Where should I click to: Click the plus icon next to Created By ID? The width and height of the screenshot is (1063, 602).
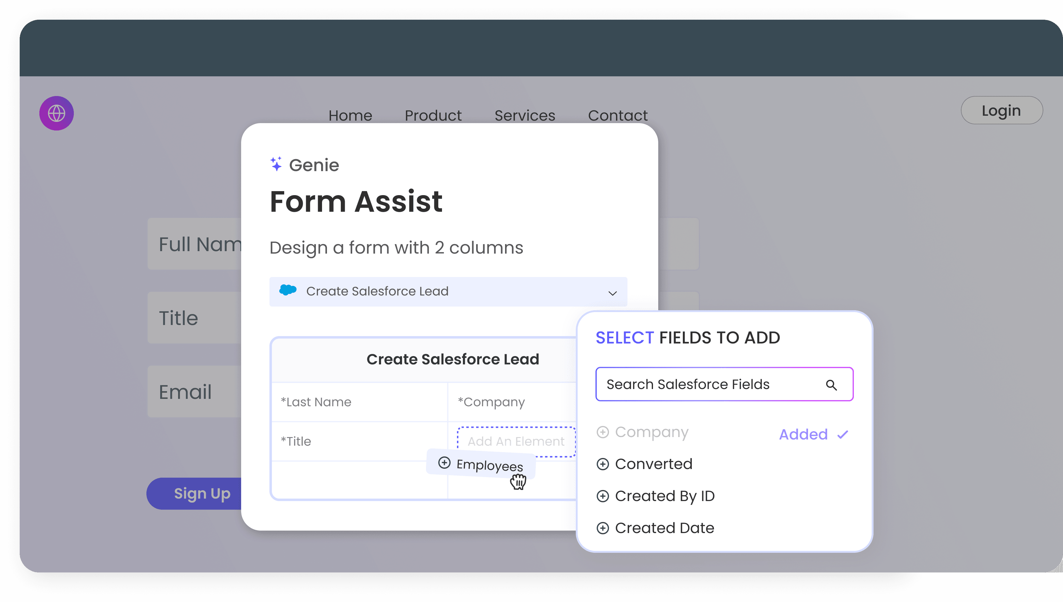click(603, 496)
